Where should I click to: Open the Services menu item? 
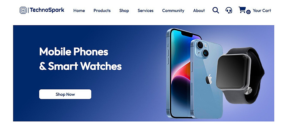click(145, 11)
